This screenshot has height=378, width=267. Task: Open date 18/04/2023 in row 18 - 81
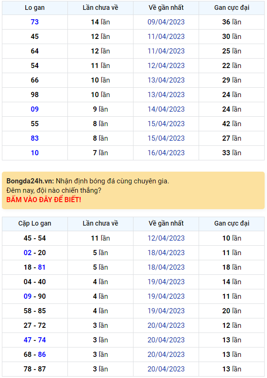click(x=166, y=267)
